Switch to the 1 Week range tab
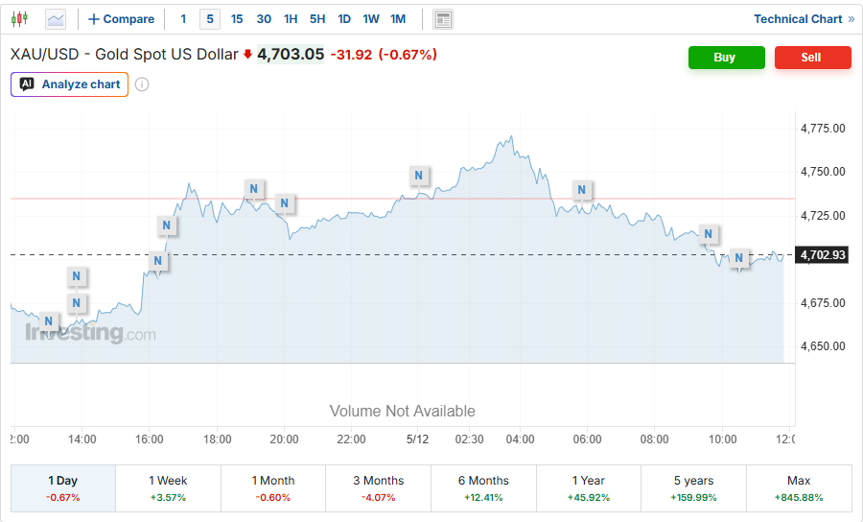This screenshot has height=522, width=863. pyautogui.click(x=169, y=488)
